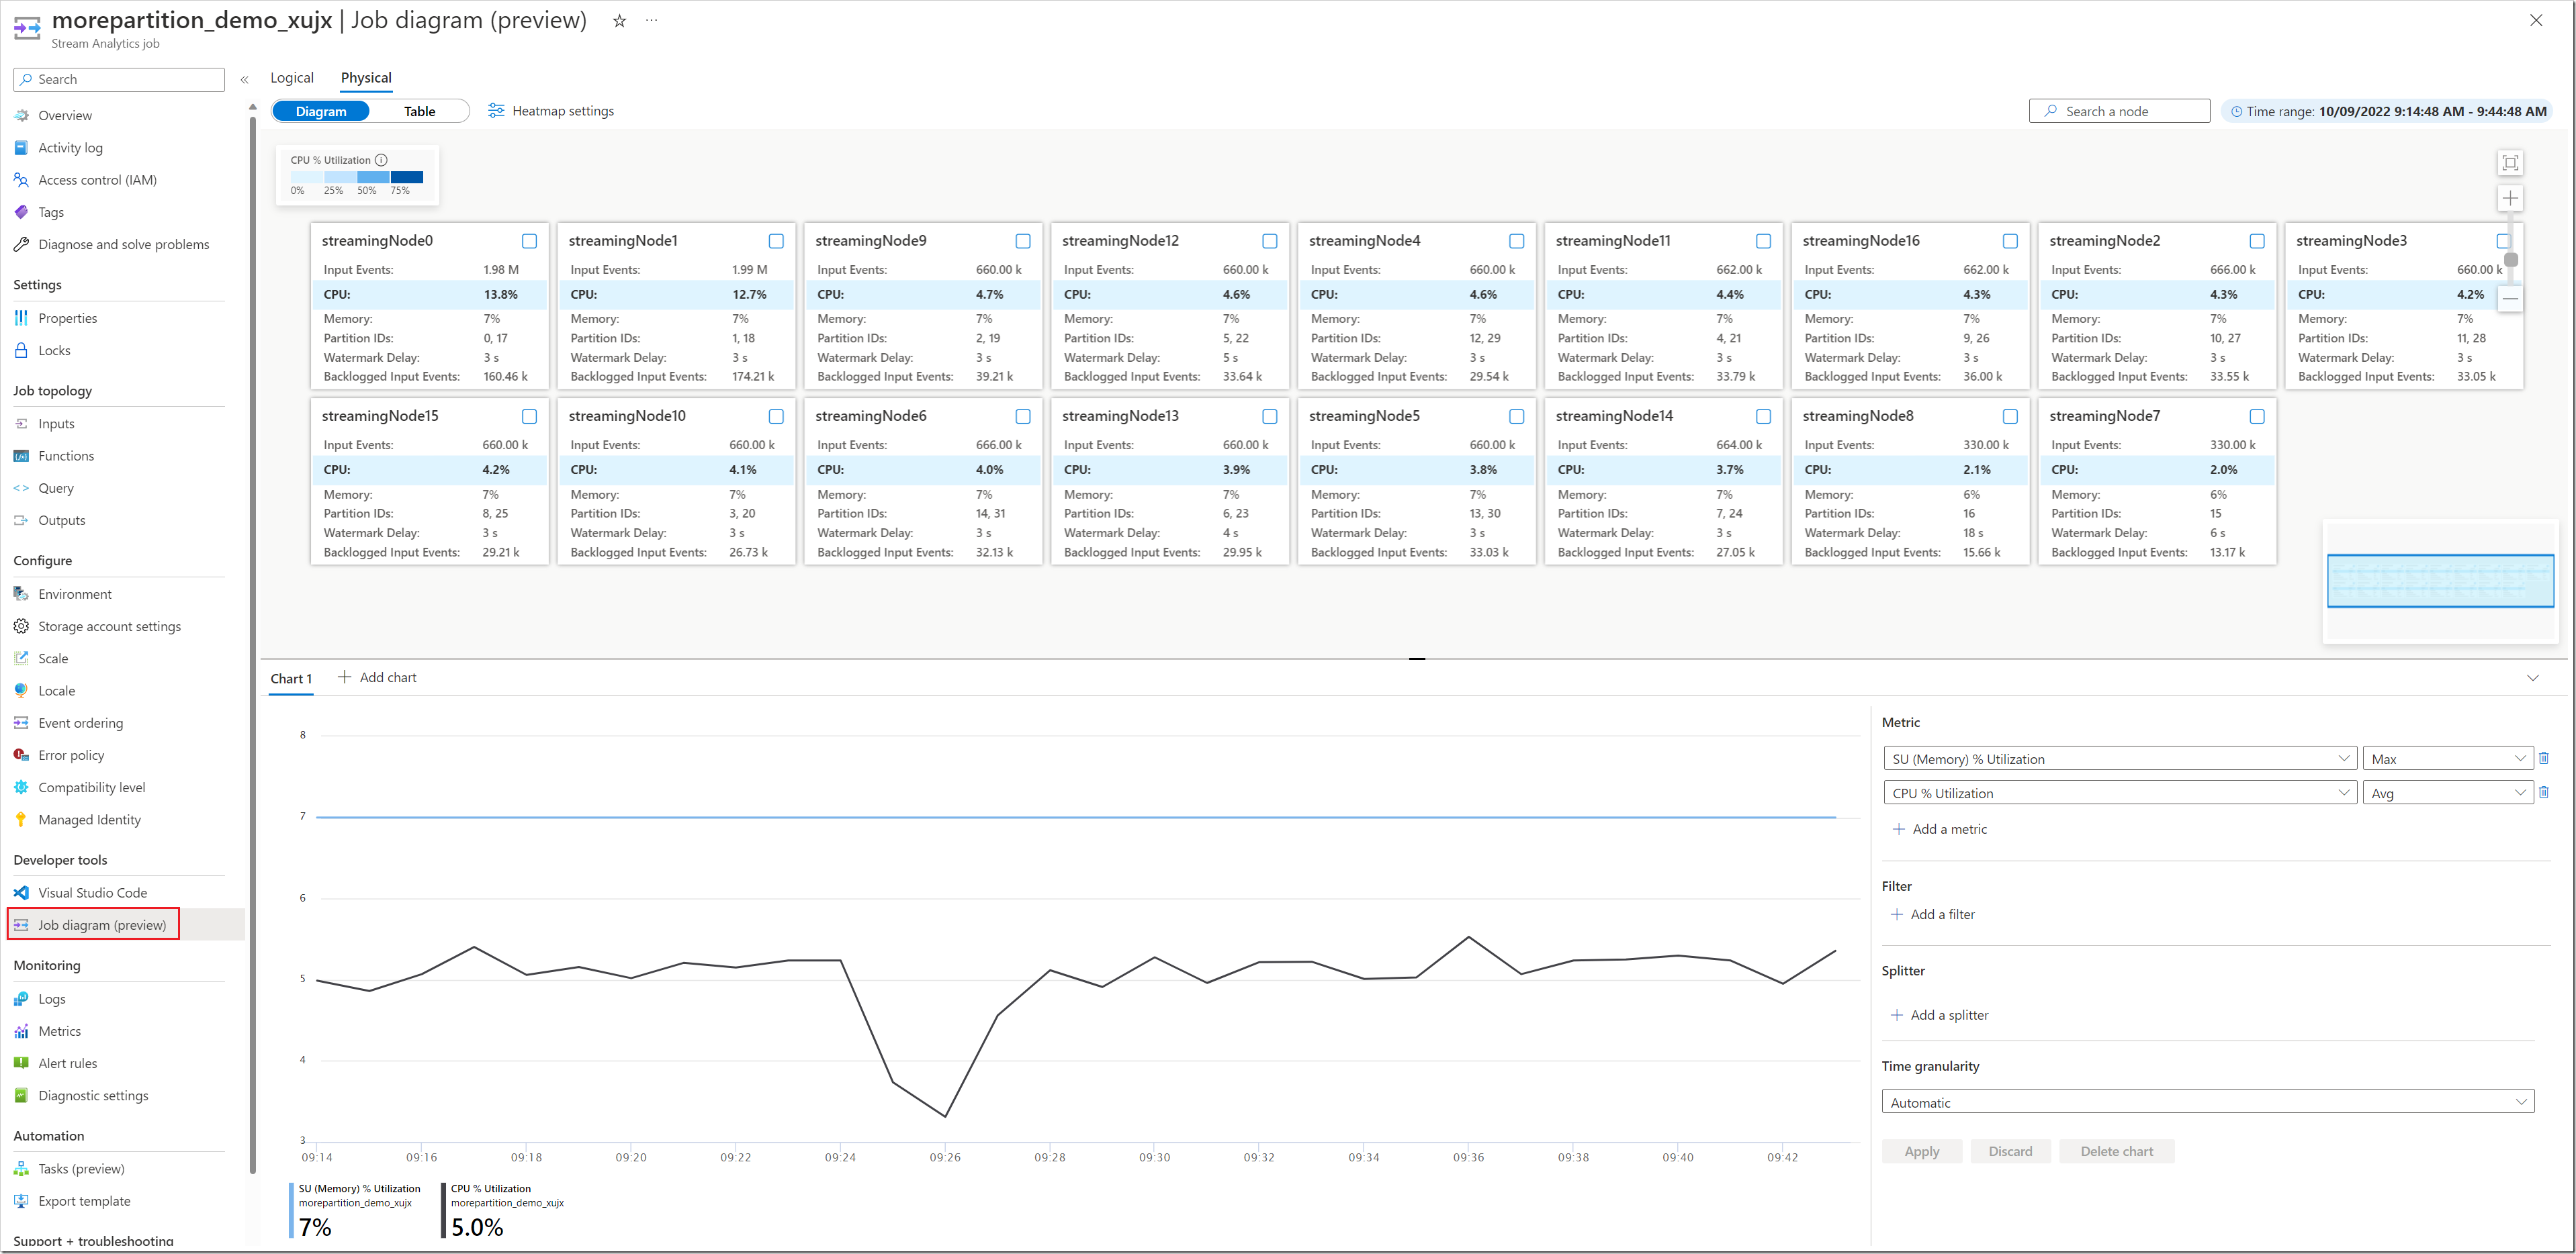Zoom in the diagram with plus icon
2576x1254 pixels.
pyautogui.click(x=2510, y=198)
